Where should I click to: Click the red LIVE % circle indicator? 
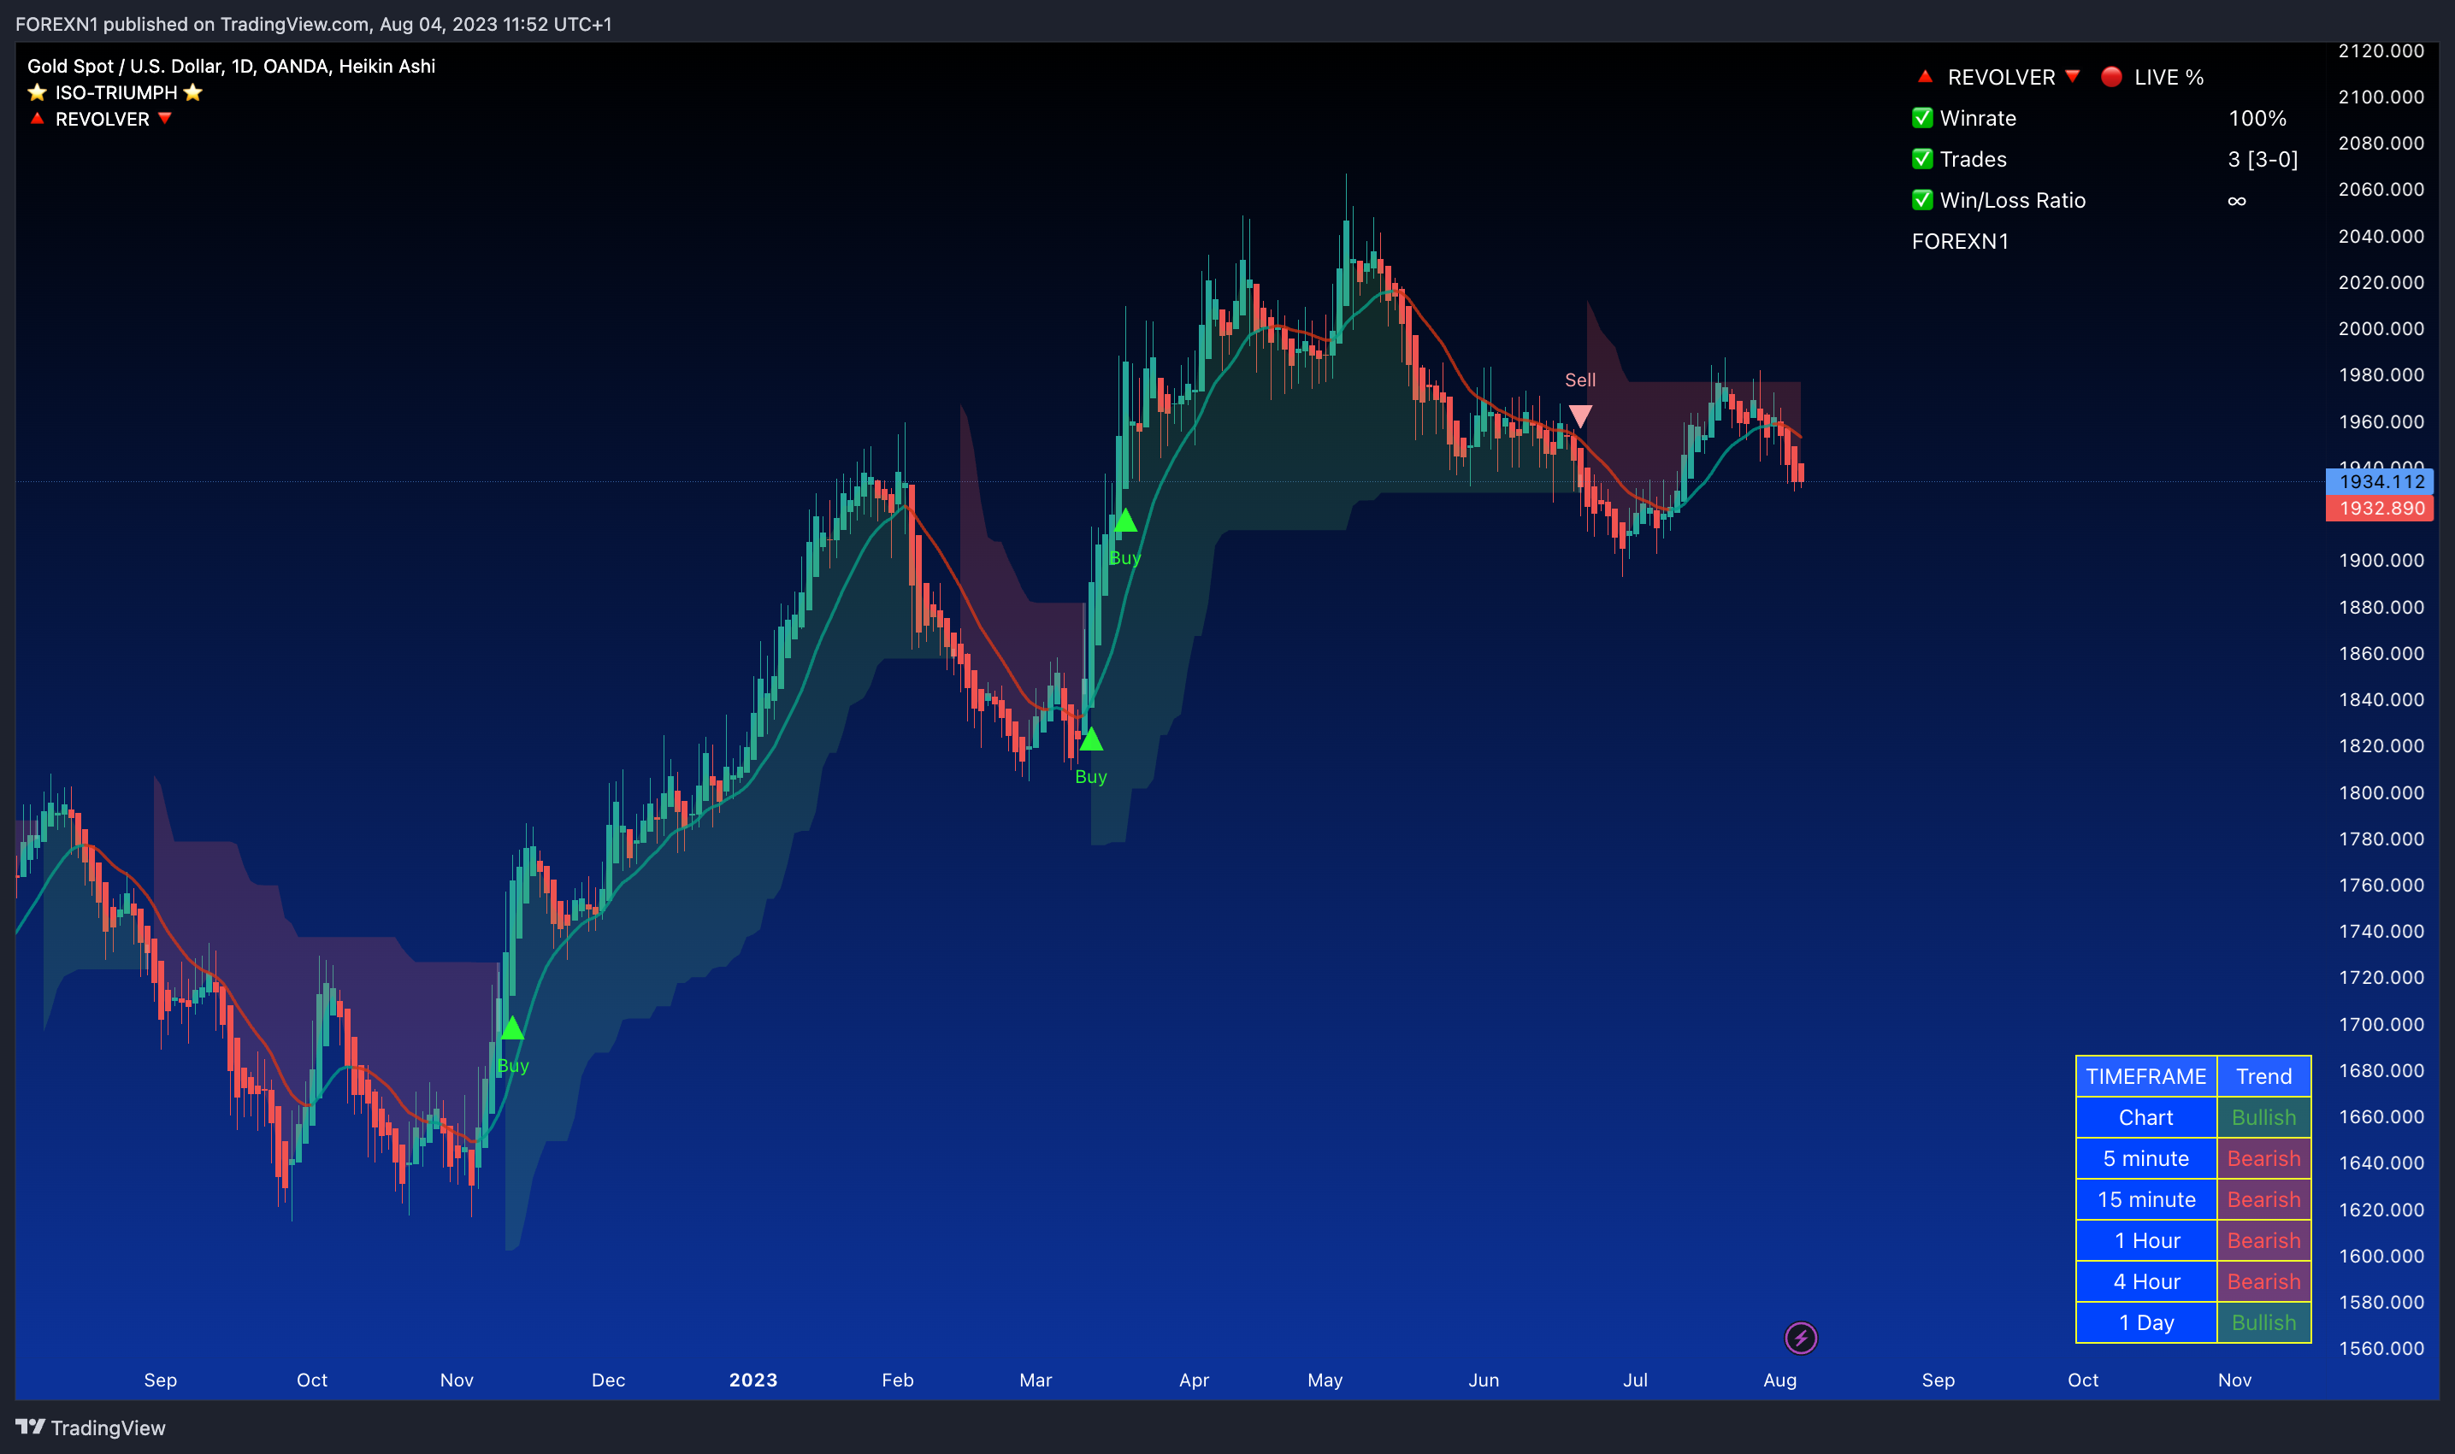pos(2112,76)
